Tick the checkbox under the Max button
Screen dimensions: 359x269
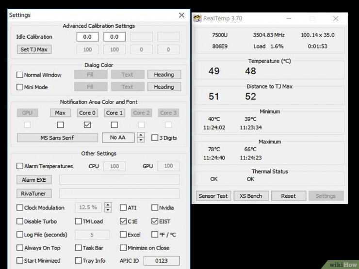[x=60, y=125]
